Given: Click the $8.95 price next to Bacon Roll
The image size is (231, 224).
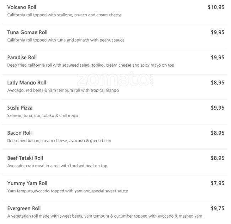Looking at the screenshot, I should coord(217,133).
